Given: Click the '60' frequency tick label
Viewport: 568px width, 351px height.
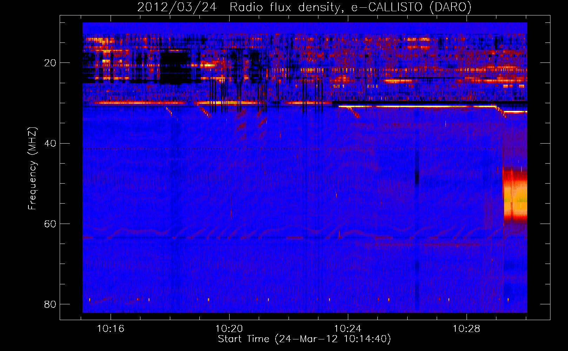Looking at the screenshot, I should 50,224.
